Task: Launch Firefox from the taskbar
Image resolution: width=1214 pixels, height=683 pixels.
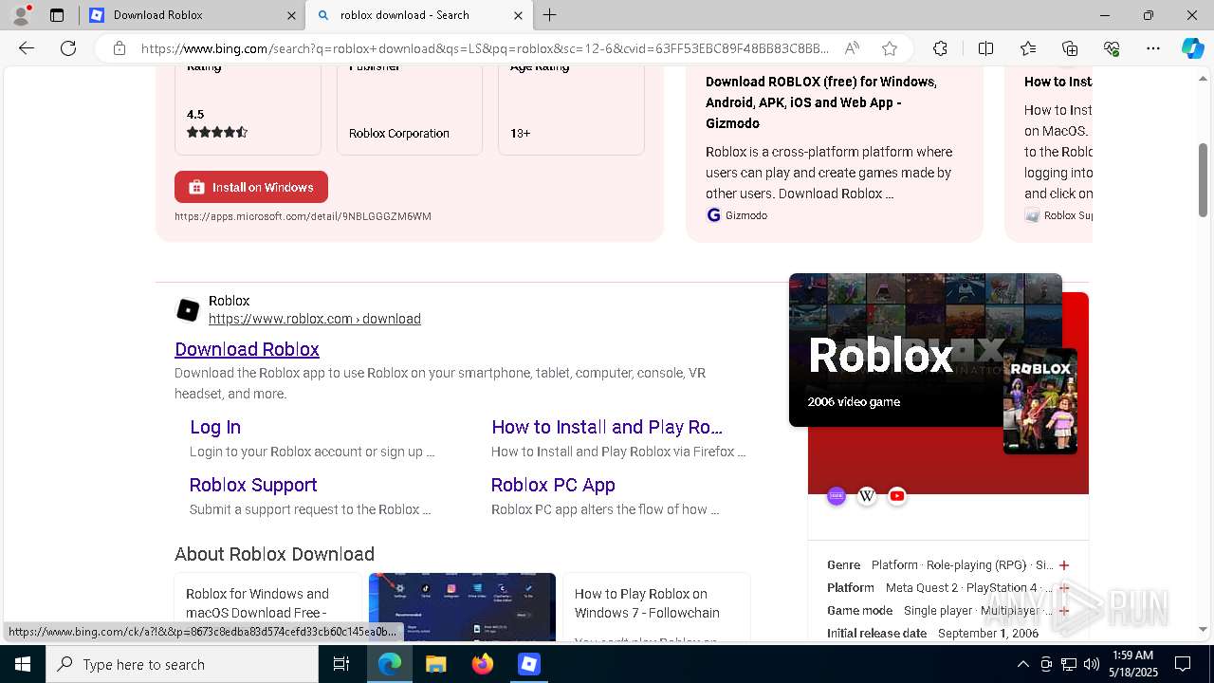Action: tap(483, 664)
